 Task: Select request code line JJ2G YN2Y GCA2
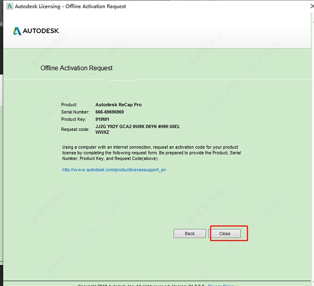(x=138, y=127)
